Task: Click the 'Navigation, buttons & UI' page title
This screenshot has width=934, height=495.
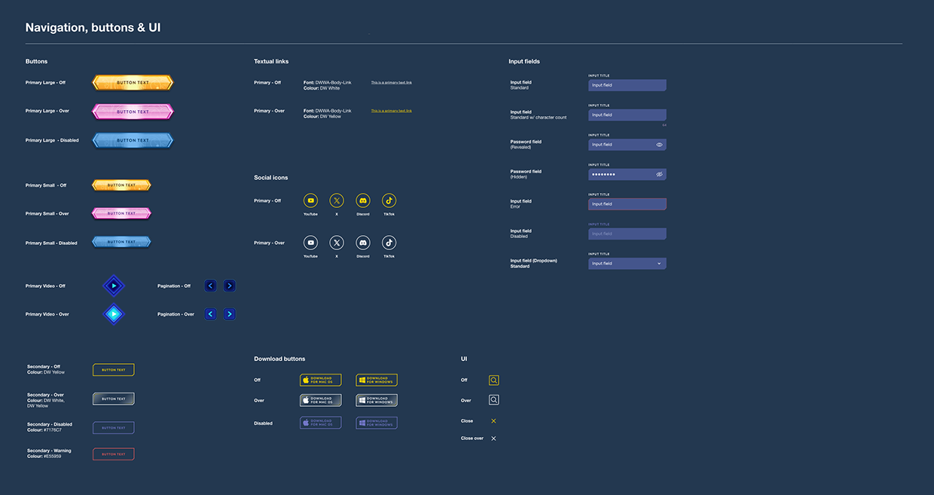Action: 93,28
